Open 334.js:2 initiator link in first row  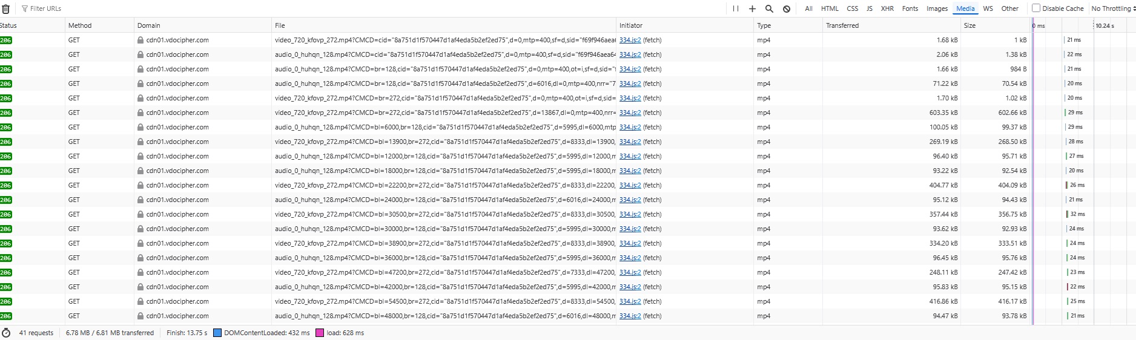[x=630, y=40]
